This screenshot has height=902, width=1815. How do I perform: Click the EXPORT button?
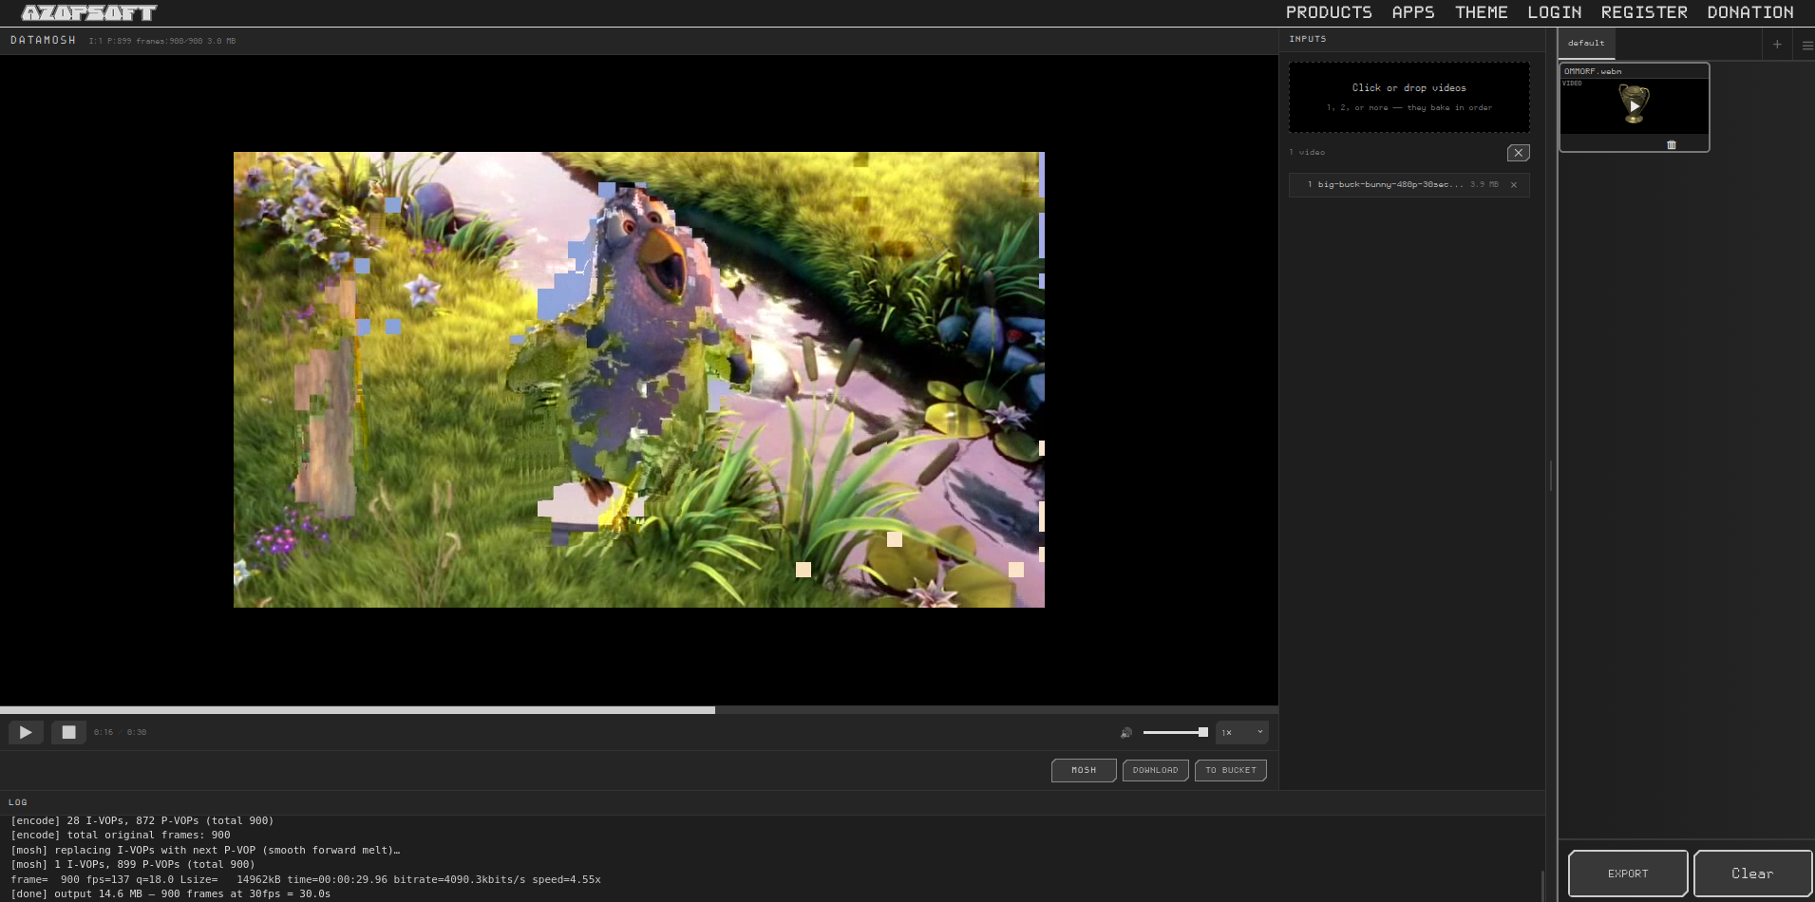[x=1628, y=874]
